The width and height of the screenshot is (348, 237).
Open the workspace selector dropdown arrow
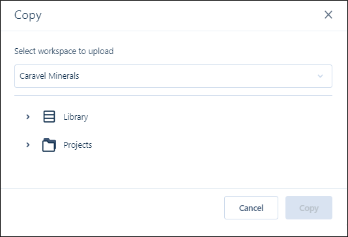tap(320, 76)
